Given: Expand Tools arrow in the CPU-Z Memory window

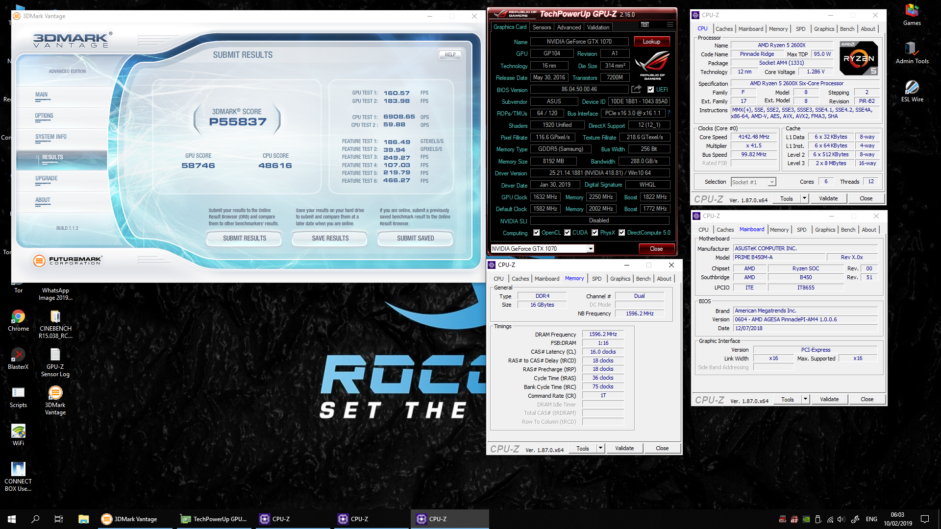Looking at the screenshot, I should (600, 448).
